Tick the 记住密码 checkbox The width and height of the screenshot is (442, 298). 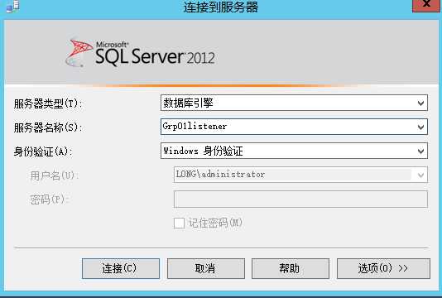point(179,223)
